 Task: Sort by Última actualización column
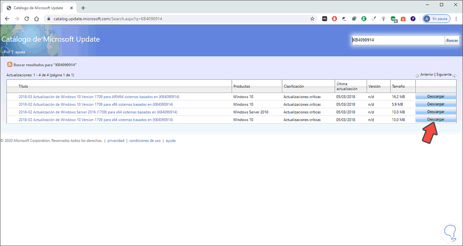pos(347,86)
